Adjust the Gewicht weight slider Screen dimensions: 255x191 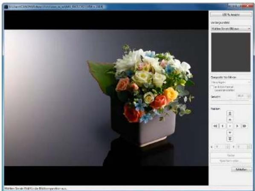(x=230, y=100)
